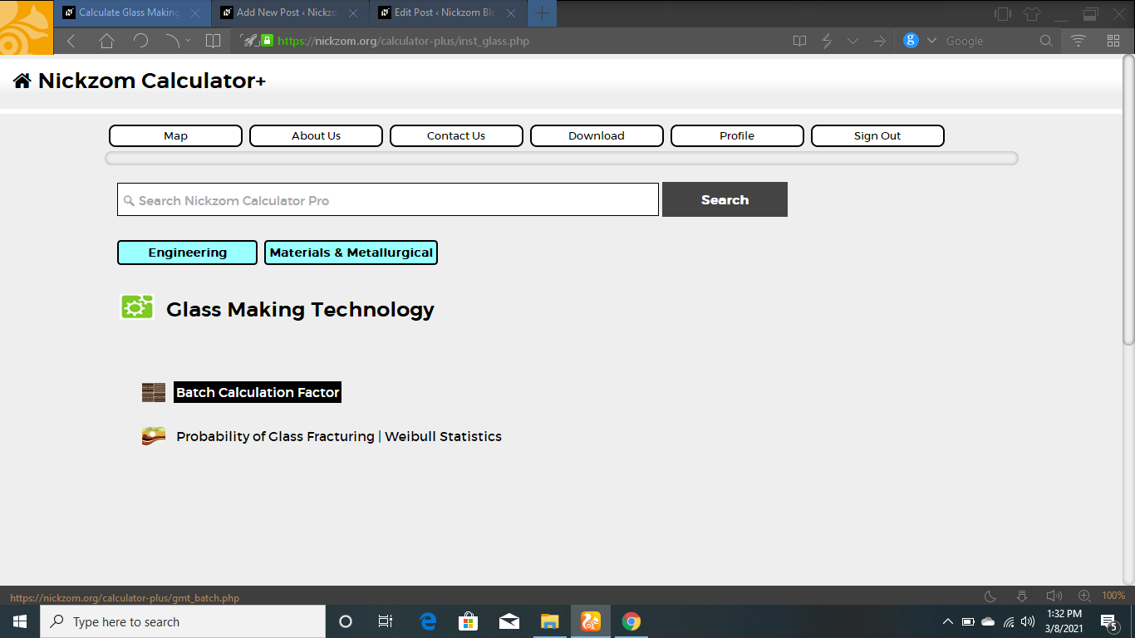The image size is (1135, 638).
Task: Open the Map navigation button
Action: point(175,135)
